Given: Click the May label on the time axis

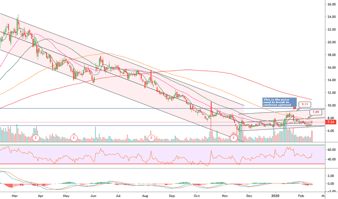Looking at the screenshot, I should (x=66, y=196).
